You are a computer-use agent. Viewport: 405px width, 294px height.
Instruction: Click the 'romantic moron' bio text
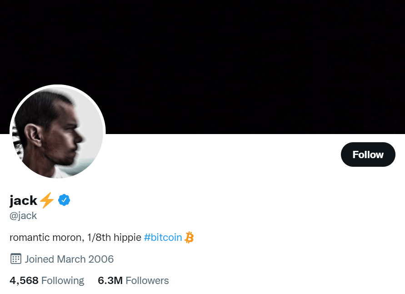(x=47, y=237)
